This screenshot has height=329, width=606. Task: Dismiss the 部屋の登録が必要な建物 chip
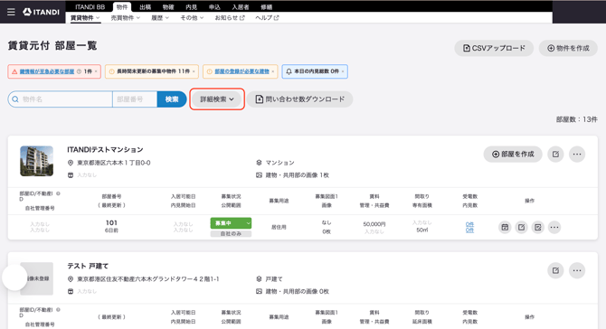point(273,71)
